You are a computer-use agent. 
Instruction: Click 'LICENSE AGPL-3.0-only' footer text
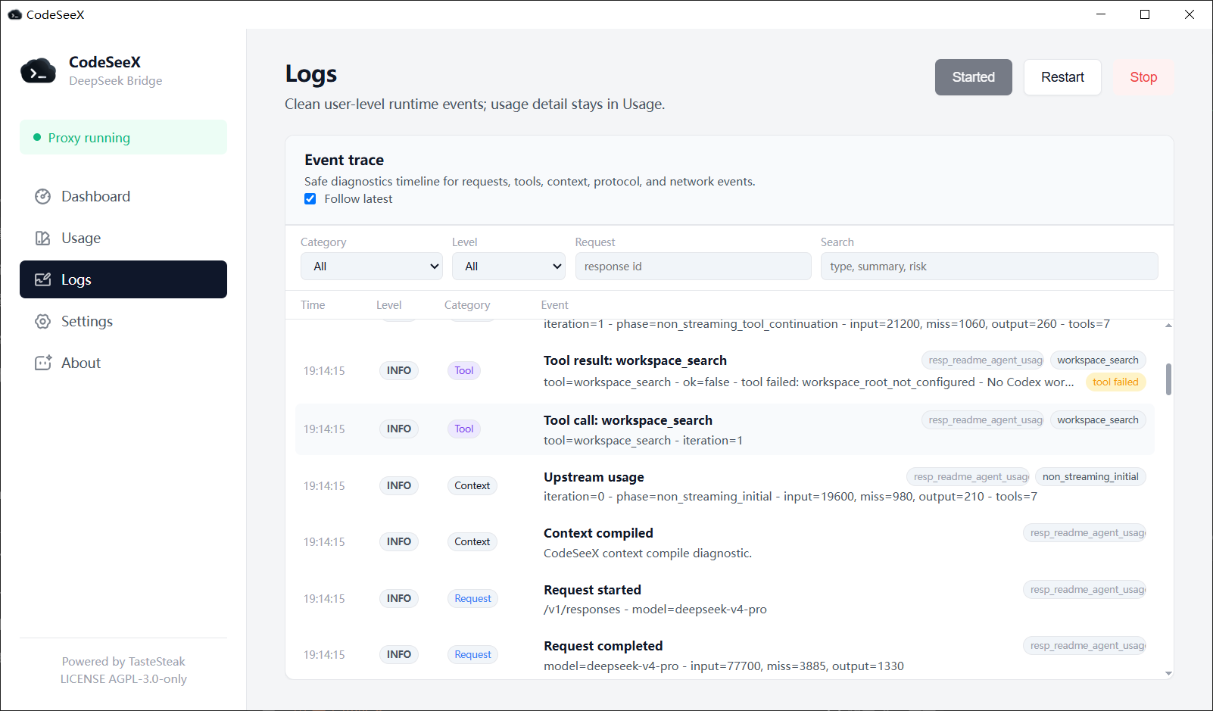click(123, 679)
